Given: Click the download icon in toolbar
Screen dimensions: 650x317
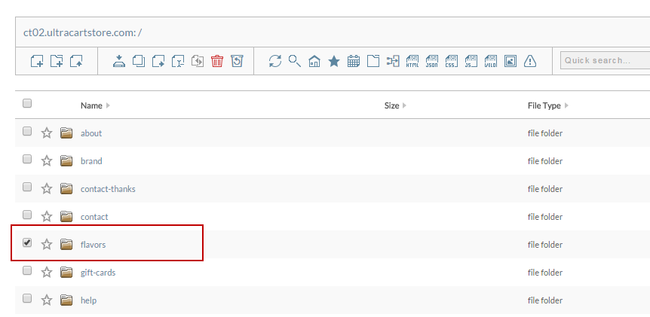Looking at the screenshot, I should tap(119, 61).
